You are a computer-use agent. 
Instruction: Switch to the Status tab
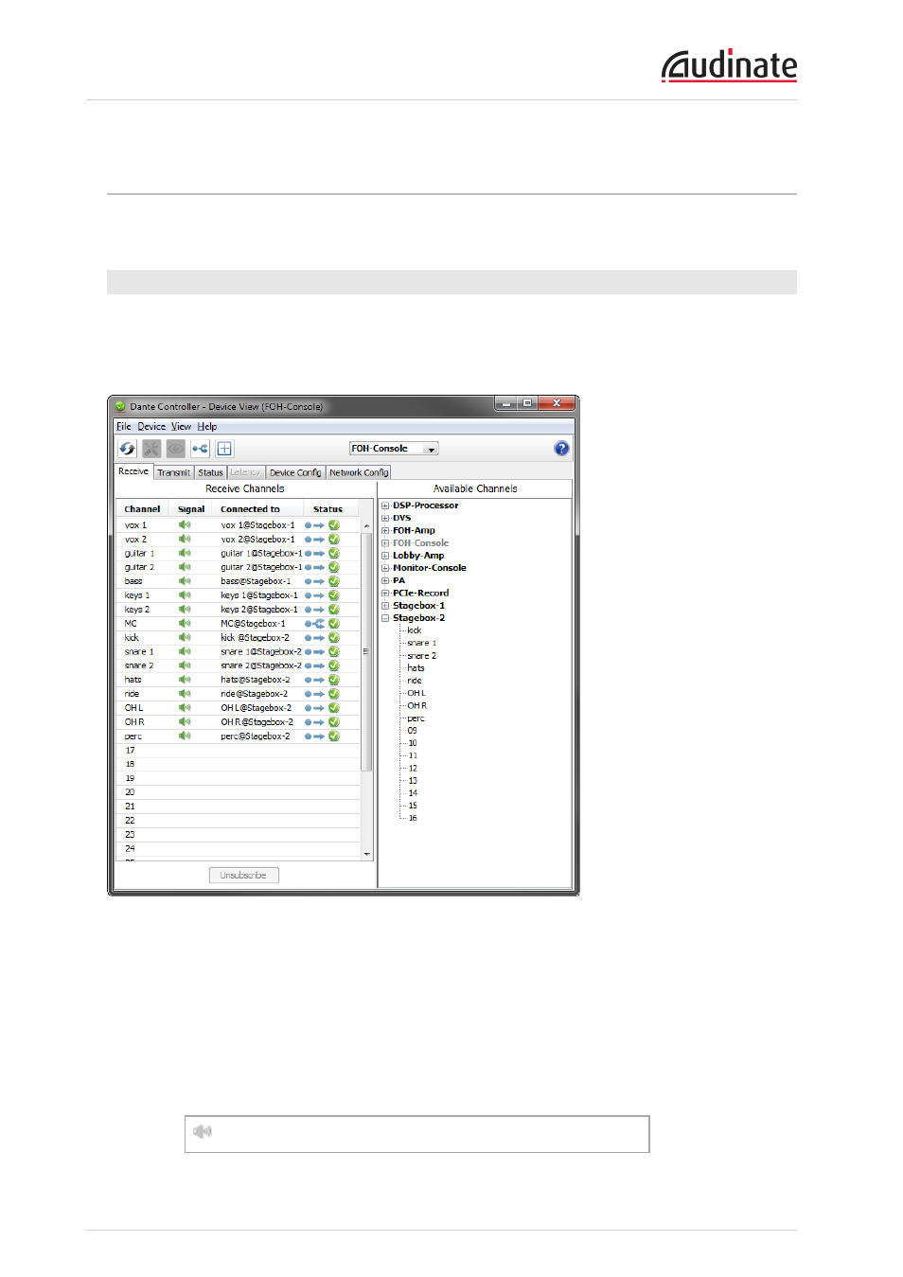click(211, 472)
